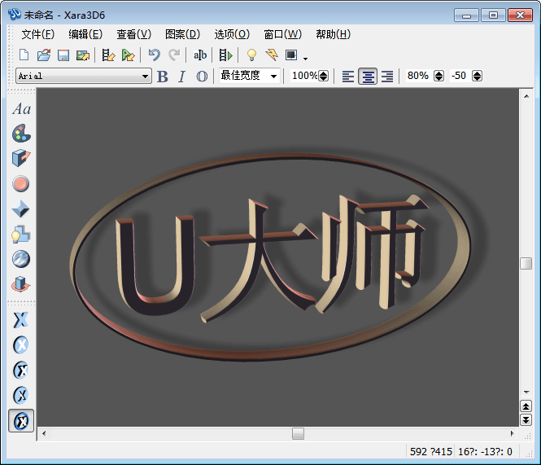Click the lightning bolt icon
Viewport: 541px width, 465px height.
(x=272, y=55)
